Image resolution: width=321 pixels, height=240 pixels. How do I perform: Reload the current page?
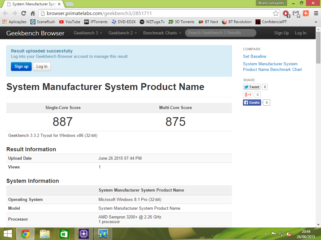tap(24, 13)
